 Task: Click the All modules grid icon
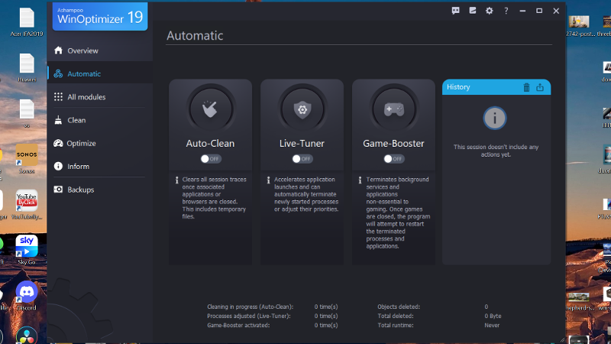pos(59,97)
